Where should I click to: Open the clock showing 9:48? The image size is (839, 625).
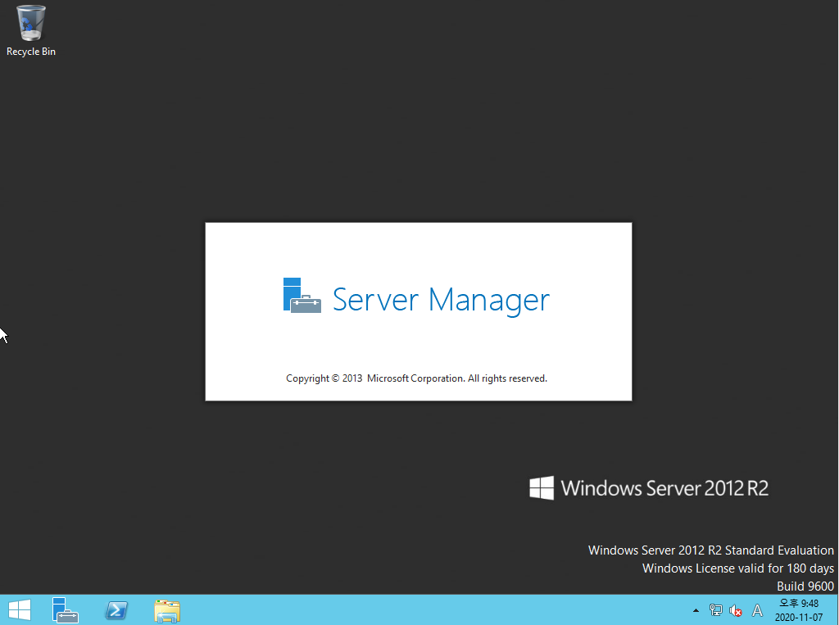(x=799, y=604)
